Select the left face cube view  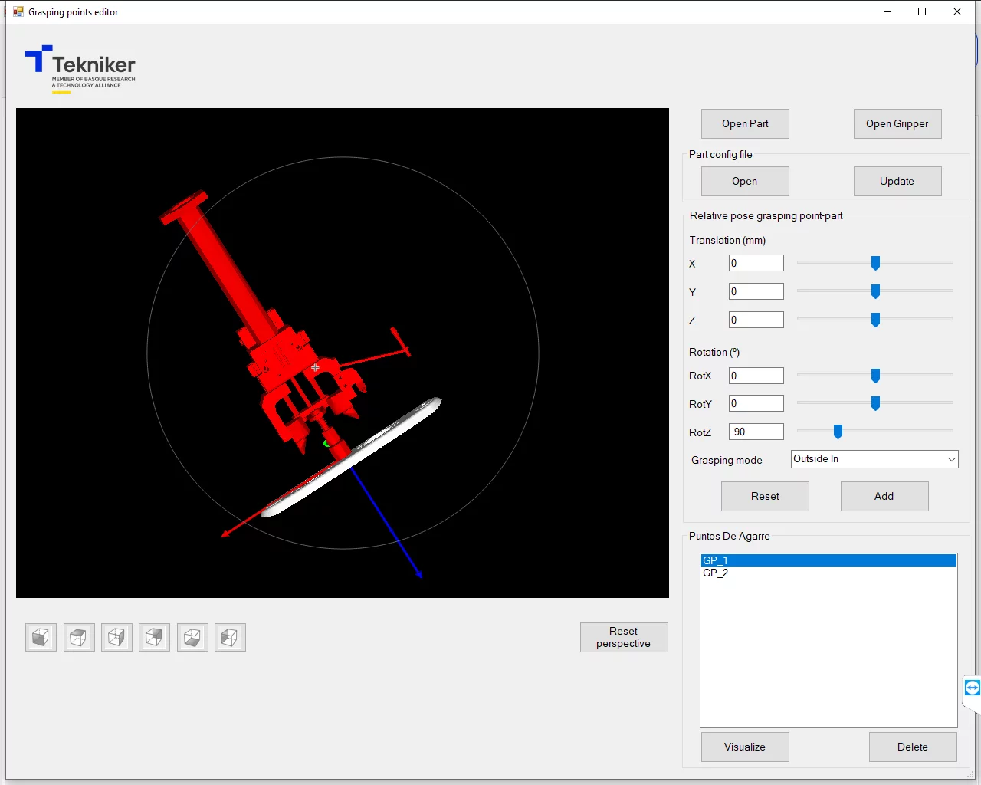tap(230, 637)
